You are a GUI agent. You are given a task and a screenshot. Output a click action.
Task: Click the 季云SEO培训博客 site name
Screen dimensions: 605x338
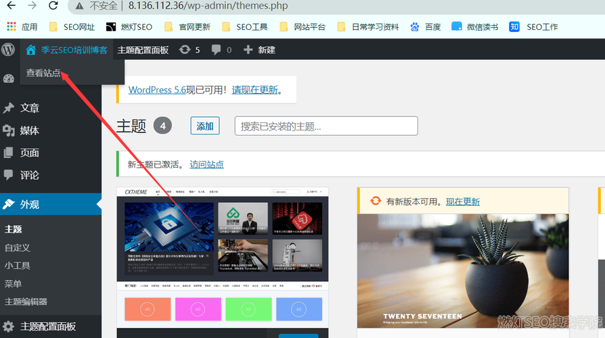(67, 50)
